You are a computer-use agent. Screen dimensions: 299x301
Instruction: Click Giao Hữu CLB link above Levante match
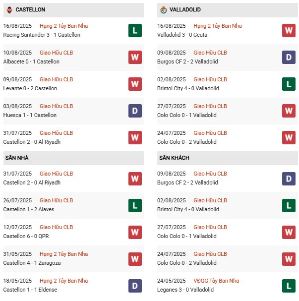56,79
